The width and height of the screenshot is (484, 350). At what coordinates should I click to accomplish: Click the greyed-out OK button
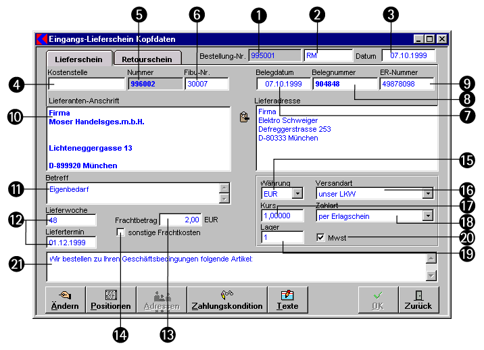pyautogui.click(x=377, y=300)
